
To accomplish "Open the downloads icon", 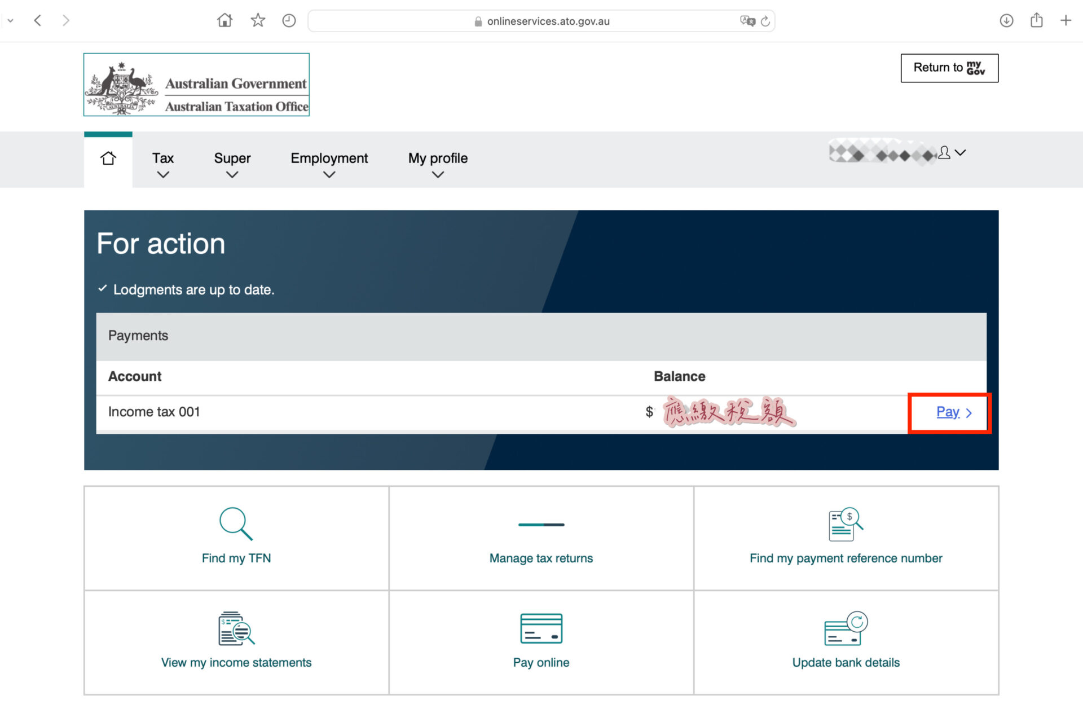I will pyautogui.click(x=1006, y=21).
